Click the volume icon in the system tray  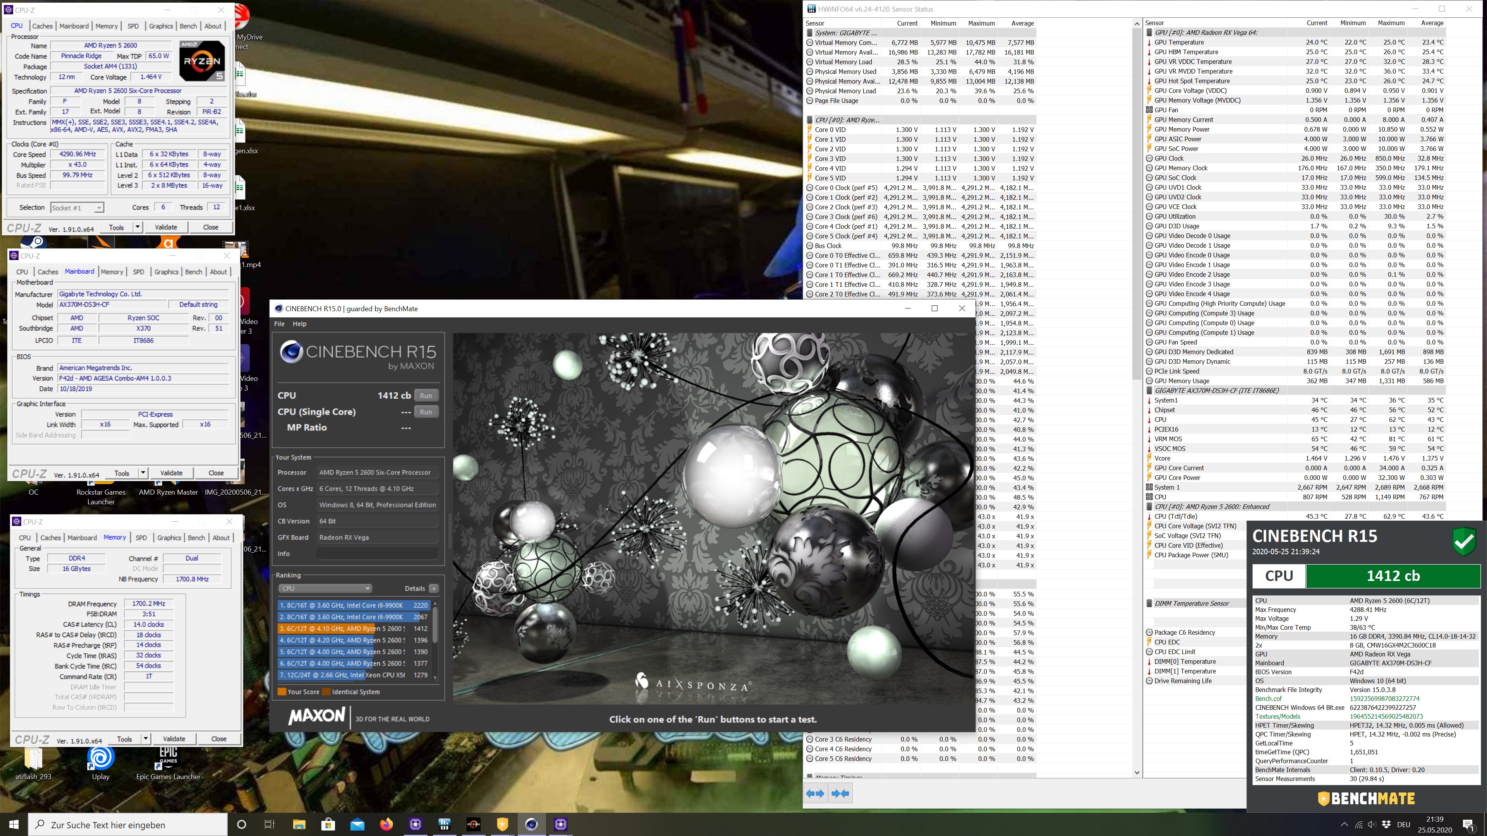[x=1372, y=824]
